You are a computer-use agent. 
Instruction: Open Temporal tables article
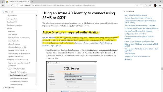pos(12,16)
